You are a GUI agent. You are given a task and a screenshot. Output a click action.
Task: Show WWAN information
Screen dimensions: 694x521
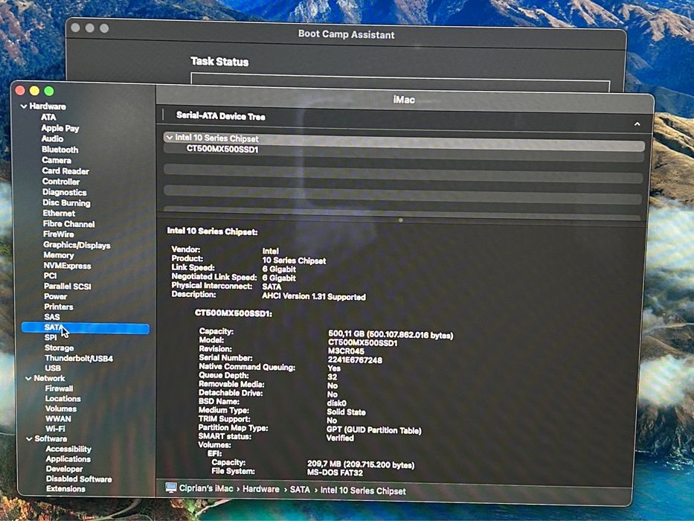[58, 419]
